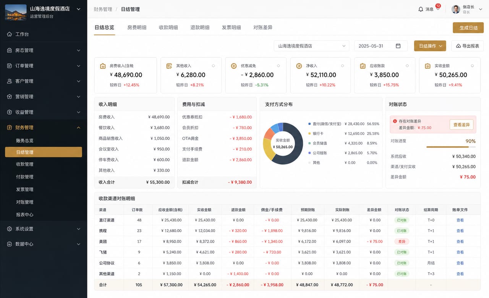Click the 实收金额 card icon
This screenshot has width=489, height=298.
tap(428, 66)
